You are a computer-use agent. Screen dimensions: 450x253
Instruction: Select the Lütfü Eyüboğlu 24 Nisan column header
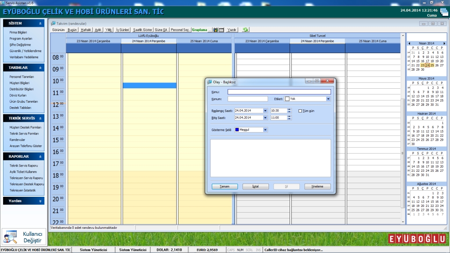point(149,41)
